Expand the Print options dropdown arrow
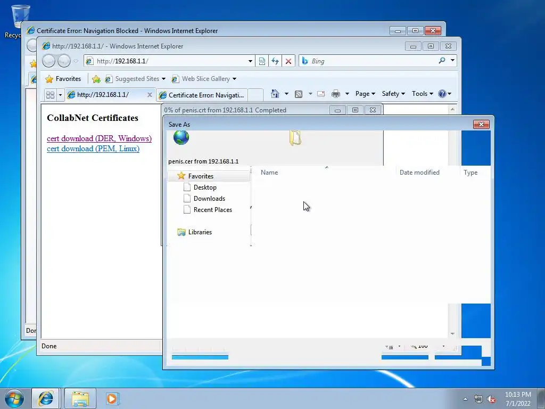 [347, 94]
